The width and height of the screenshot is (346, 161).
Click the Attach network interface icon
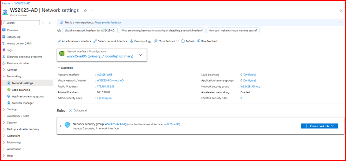pyautogui.click(x=59, y=41)
